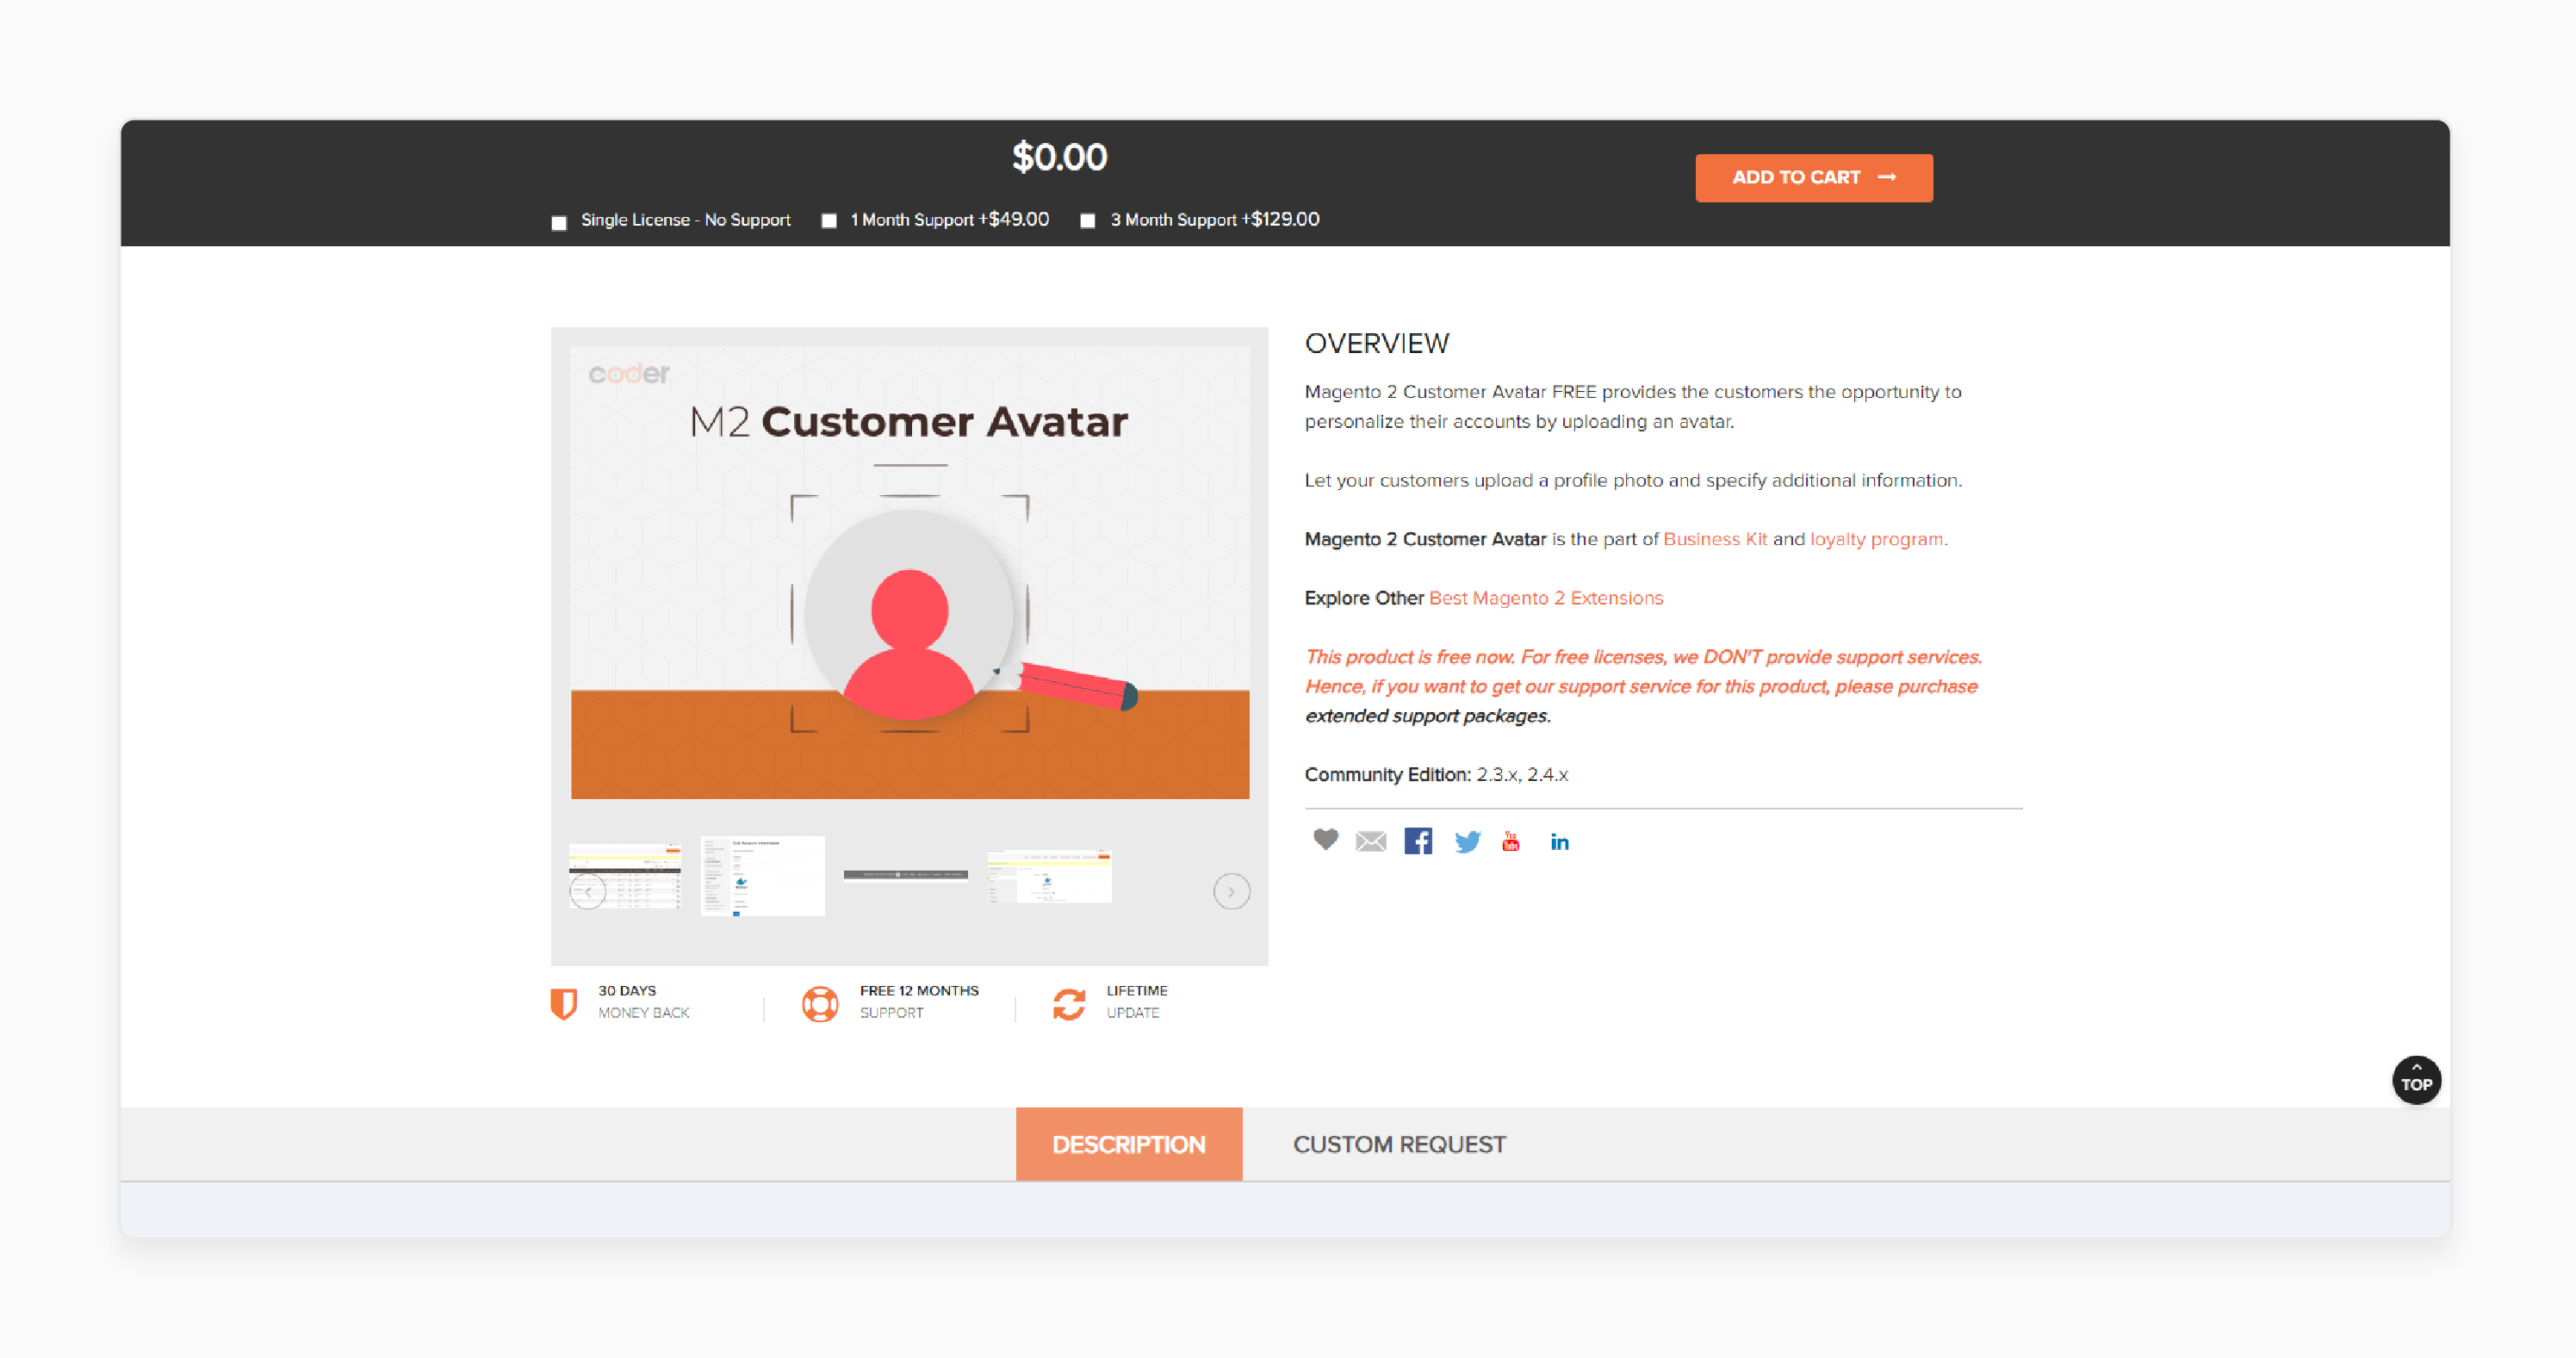Click the Facebook share icon

(1418, 840)
